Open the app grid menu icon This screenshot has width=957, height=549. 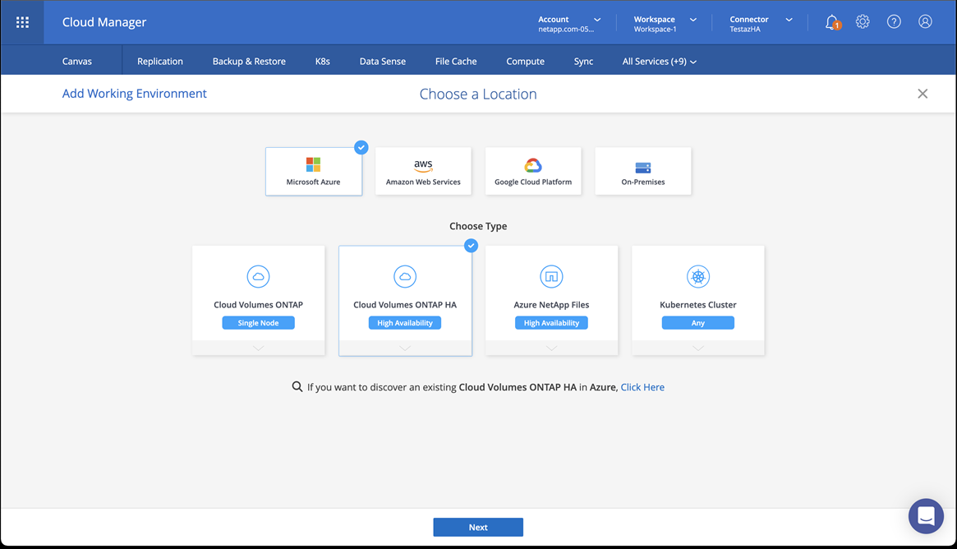click(x=22, y=22)
